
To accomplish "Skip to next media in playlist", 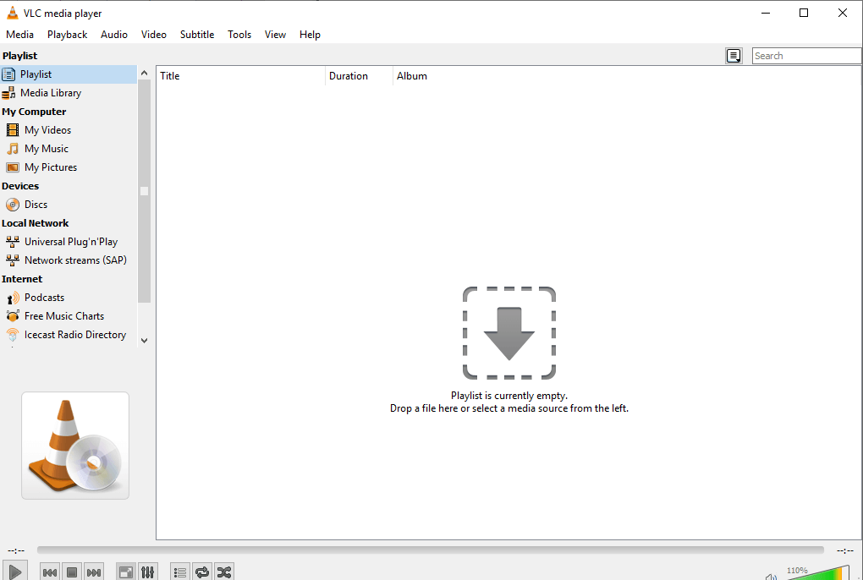I will point(94,572).
